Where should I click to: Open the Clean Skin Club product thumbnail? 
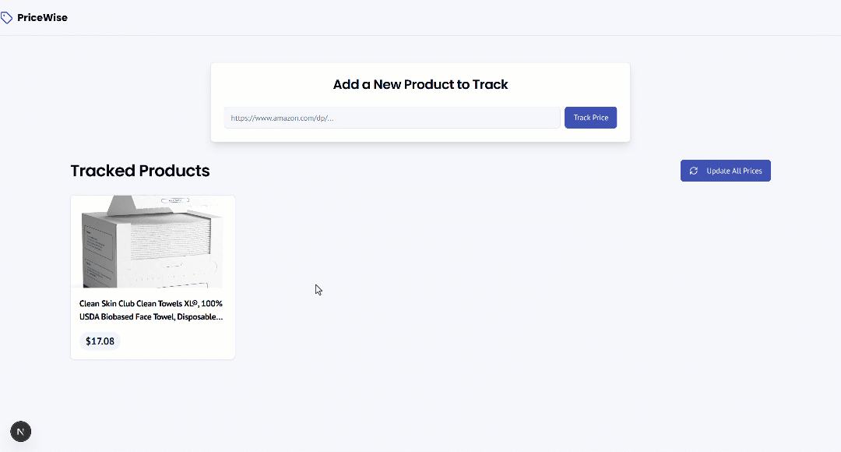click(x=152, y=242)
